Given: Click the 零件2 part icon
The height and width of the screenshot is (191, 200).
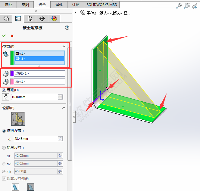Looking at the screenshot, I should pos(83,13).
